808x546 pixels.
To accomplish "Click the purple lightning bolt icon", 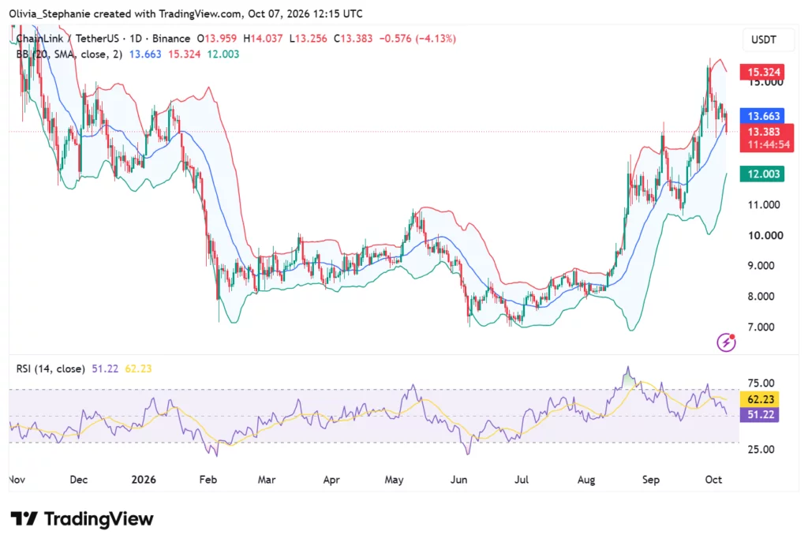I will tap(726, 342).
